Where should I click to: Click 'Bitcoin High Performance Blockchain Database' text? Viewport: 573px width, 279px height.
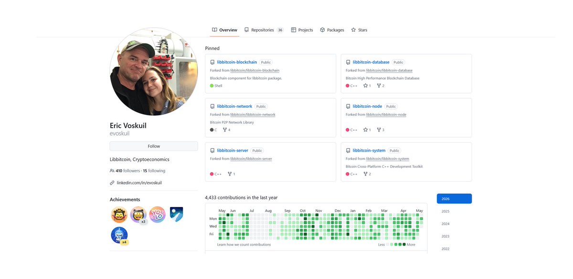[382, 78]
